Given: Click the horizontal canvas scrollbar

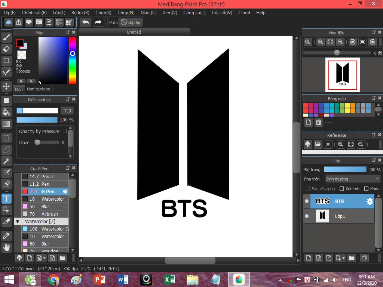Looking at the screenshot, I should coord(190,260).
